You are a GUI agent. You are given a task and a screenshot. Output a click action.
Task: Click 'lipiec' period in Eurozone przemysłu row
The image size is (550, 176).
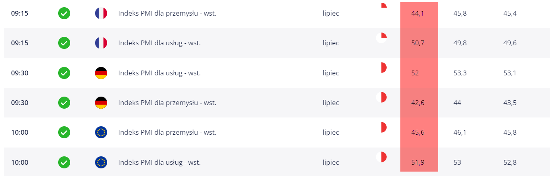click(331, 132)
